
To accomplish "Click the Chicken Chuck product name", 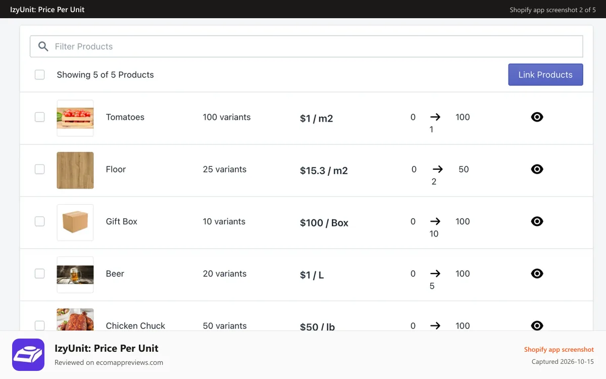I will (x=135, y=326).
